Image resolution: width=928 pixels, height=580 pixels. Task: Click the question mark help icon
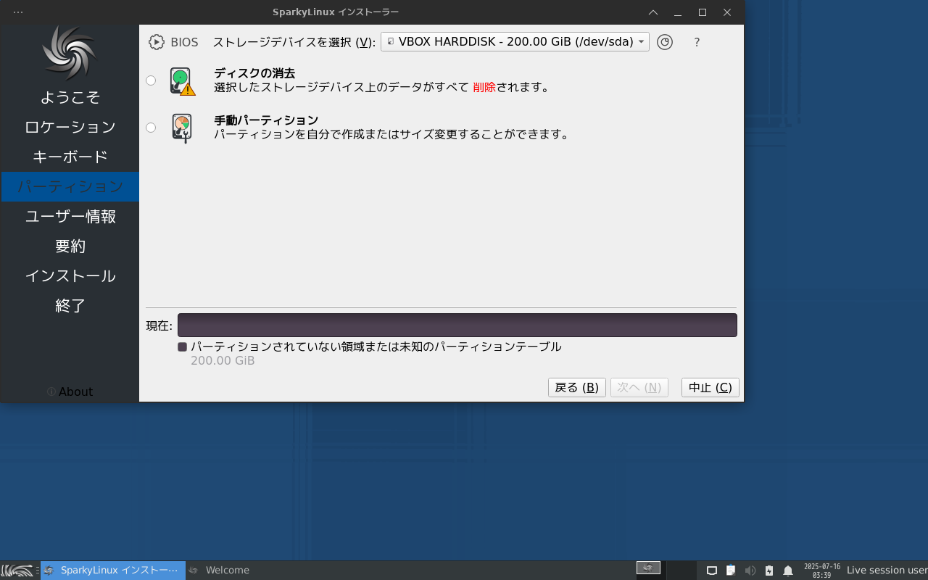point(697,42)
